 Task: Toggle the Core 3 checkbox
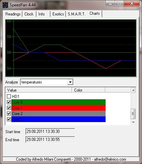coord(9,119)
